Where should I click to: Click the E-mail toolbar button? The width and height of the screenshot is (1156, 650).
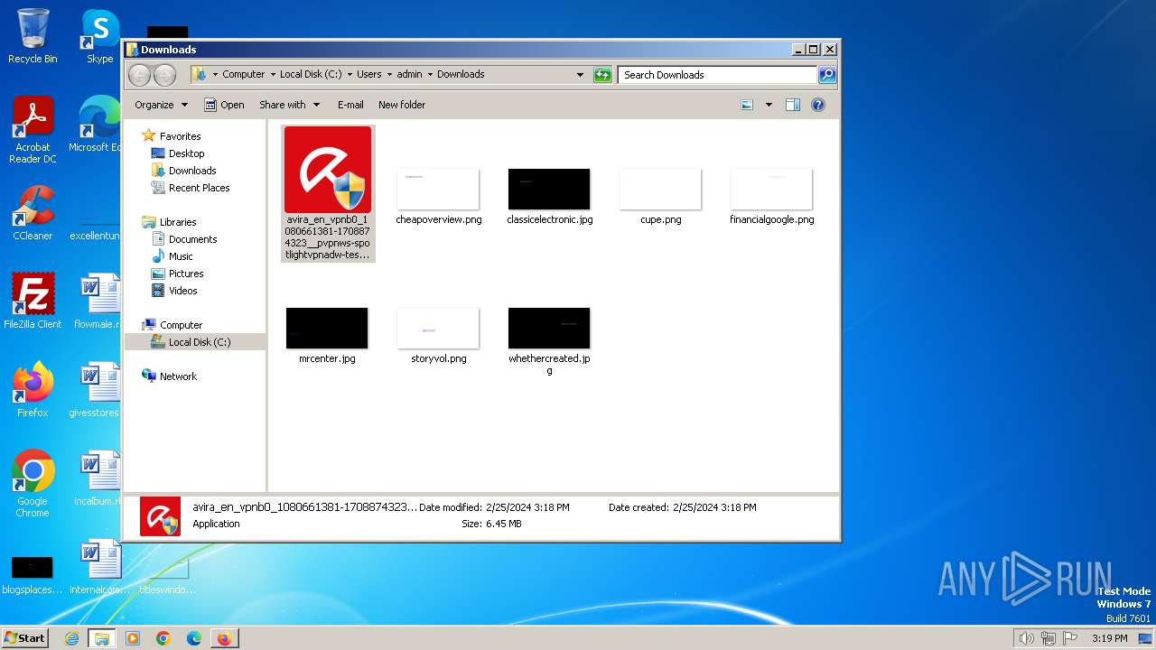(350, 105)
